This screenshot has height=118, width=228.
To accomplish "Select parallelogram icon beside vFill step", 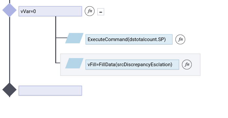I will [x=74, y=63].
